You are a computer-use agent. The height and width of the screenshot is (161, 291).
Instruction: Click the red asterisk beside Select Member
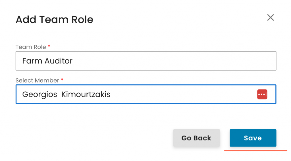(62, 80)
